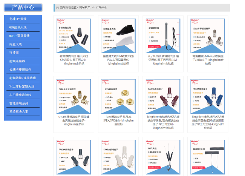Open the WIFI天线 2.4G铜管天线 image

[163, 157]
